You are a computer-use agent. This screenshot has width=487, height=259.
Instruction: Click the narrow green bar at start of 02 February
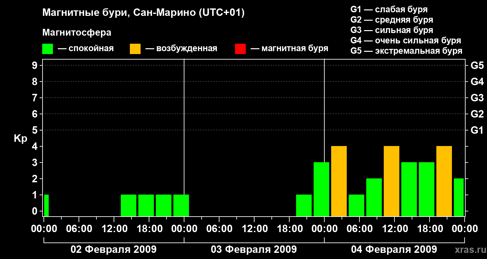[46, 206]
